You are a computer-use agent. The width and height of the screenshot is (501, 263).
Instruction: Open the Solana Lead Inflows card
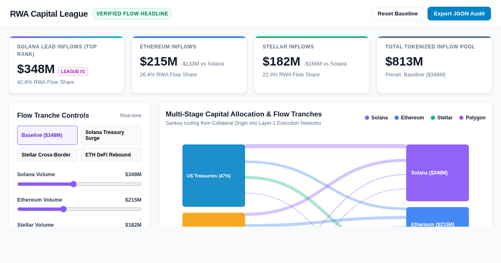pyautogui.click(x=66, y=65)
